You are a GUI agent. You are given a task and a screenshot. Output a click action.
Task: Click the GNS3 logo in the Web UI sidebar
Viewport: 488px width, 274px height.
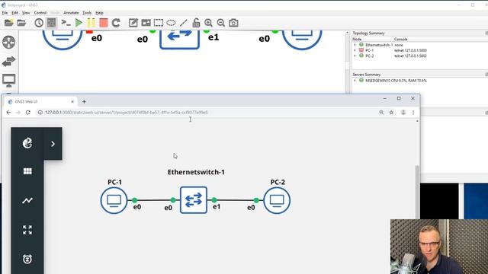click(x=27, y=143)
